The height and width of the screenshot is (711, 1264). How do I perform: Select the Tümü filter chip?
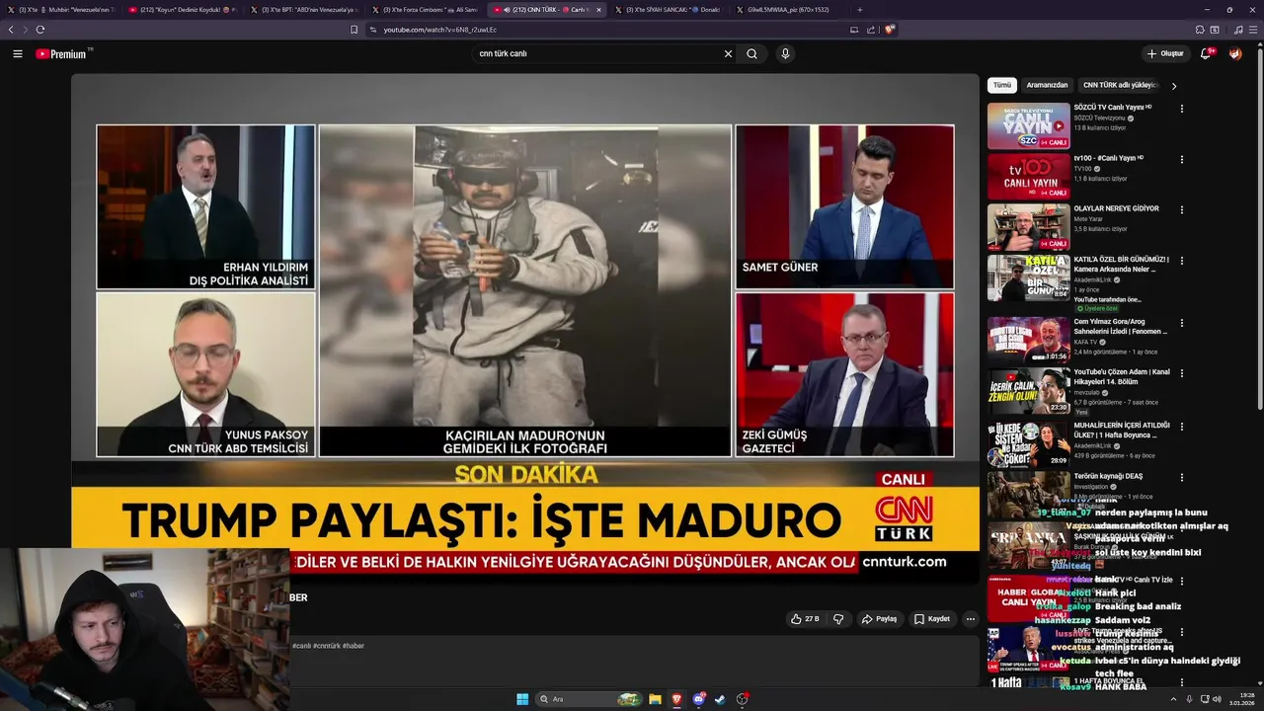[x=1002, y=85]
